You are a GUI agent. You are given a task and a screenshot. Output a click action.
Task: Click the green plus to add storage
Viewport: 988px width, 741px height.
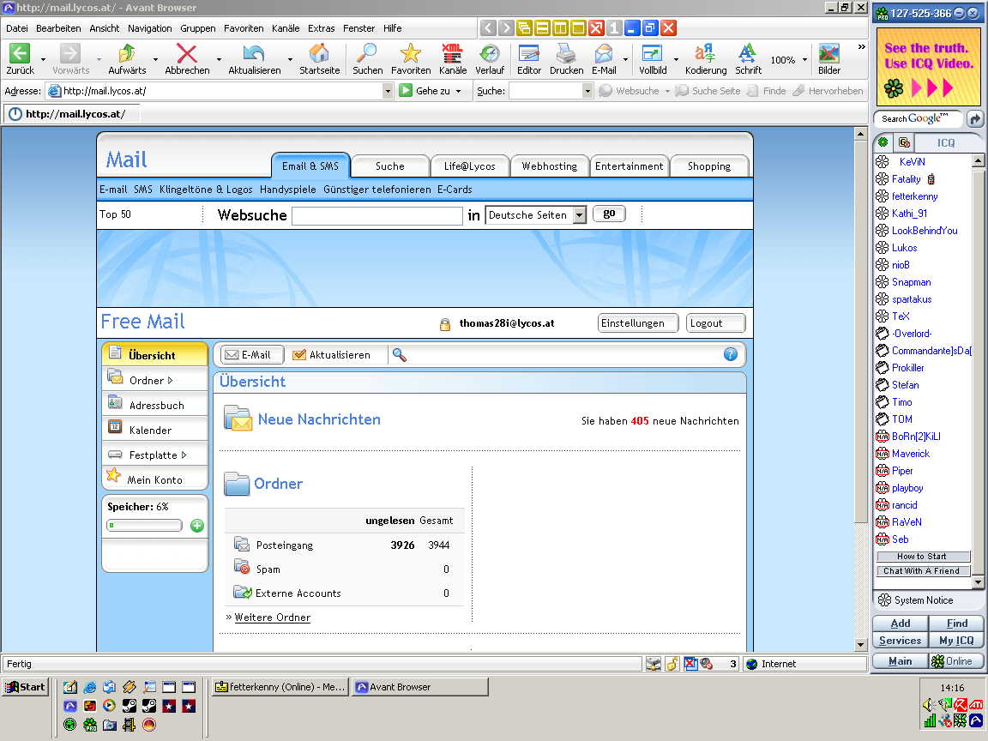pos(197,526)
